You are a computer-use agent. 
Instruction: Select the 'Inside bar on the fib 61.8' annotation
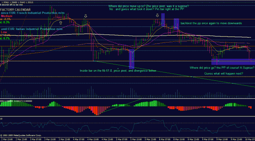pyautogui.click(x=118, y=70)
